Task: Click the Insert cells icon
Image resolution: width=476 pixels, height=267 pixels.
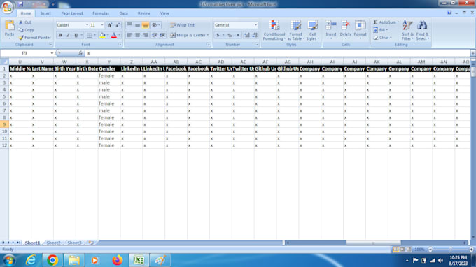Action: (331, 25)
